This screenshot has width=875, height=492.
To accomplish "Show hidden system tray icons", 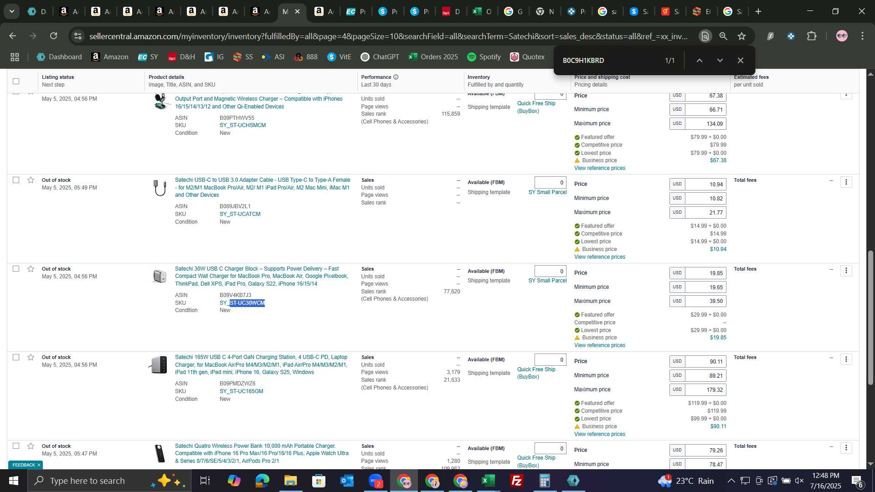I will click(731, 481).
